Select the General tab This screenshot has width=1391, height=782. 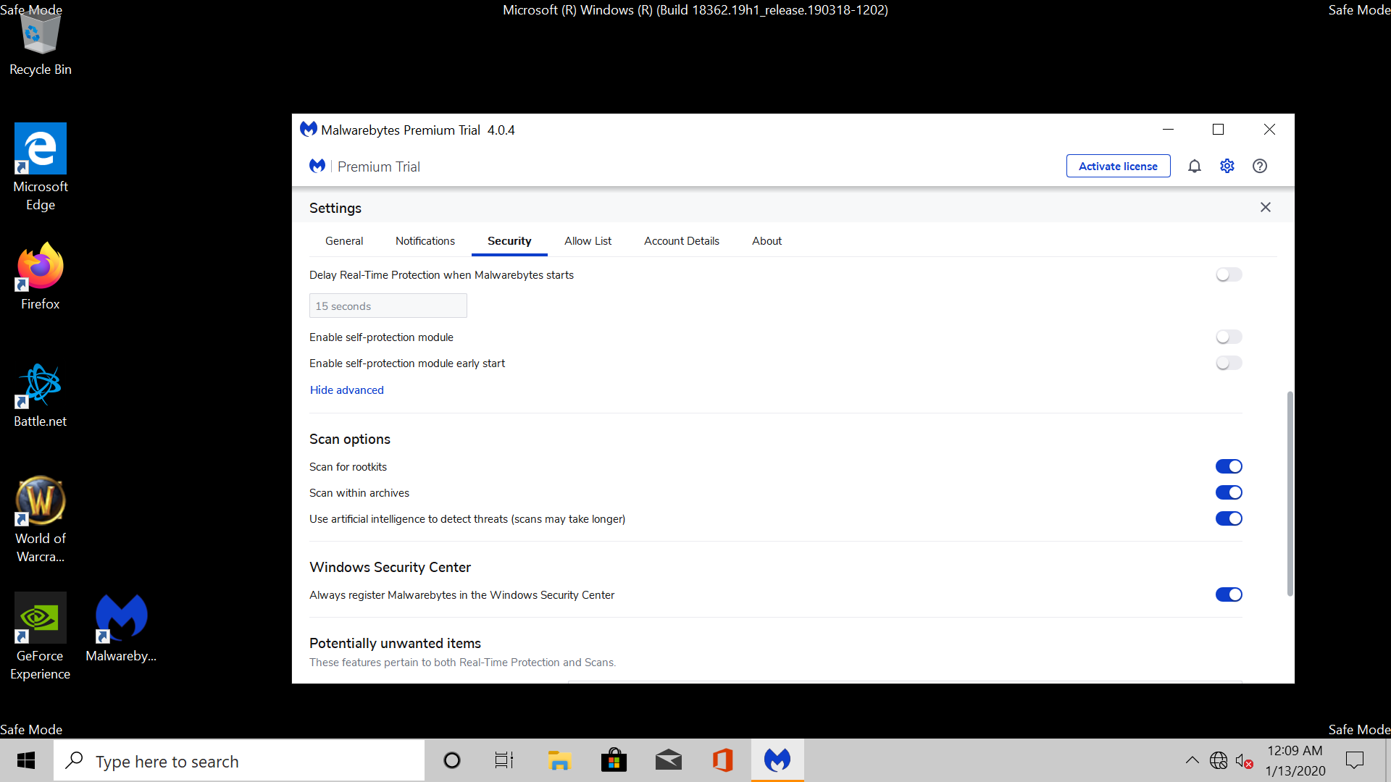pyautogui.click(x=344, y=240)
